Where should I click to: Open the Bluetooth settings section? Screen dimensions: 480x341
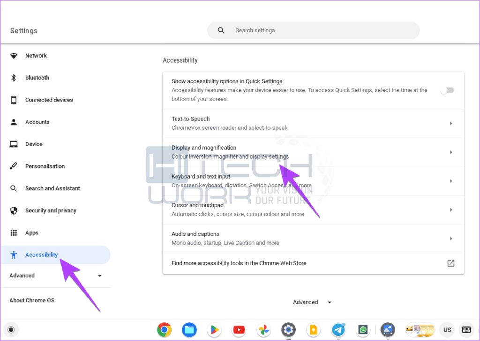[37, 78]
